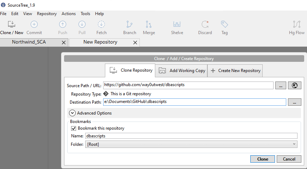
Task: Click the Clone / New toolbar icon
Action: (x=12, y=25)
